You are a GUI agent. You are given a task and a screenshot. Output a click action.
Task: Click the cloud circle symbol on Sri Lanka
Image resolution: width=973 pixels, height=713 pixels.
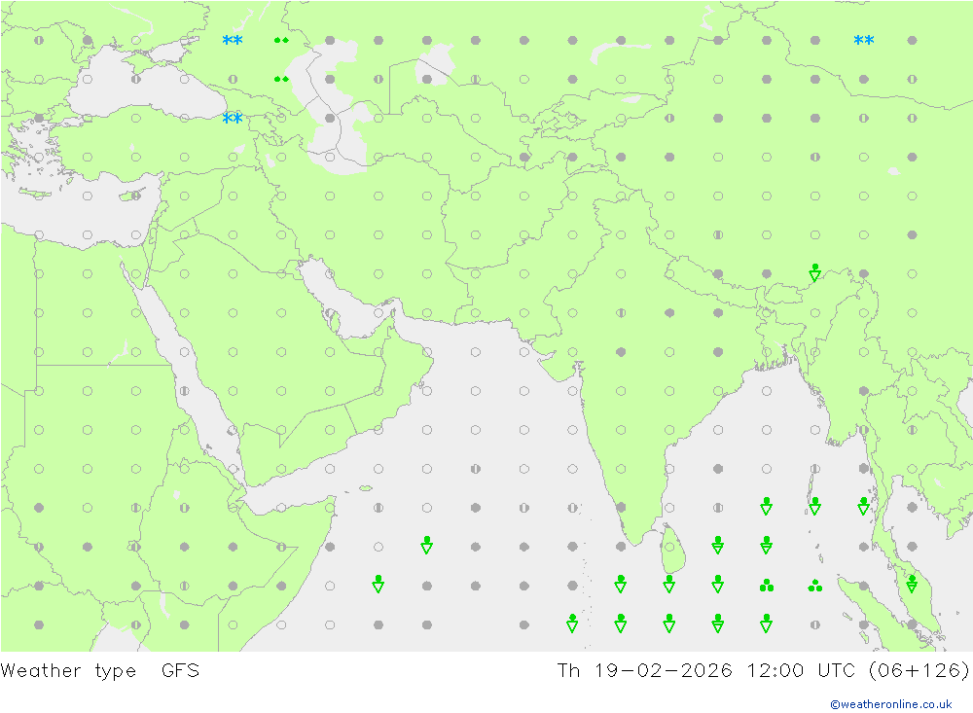[669, 547]
